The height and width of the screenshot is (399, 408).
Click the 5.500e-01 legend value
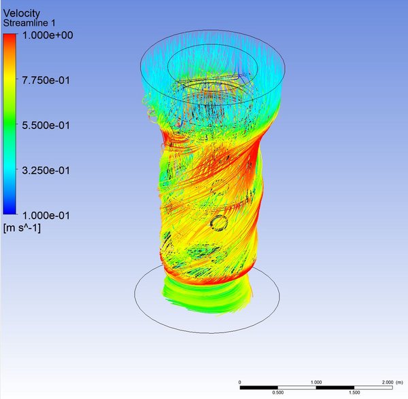click(x=46, y=126)
